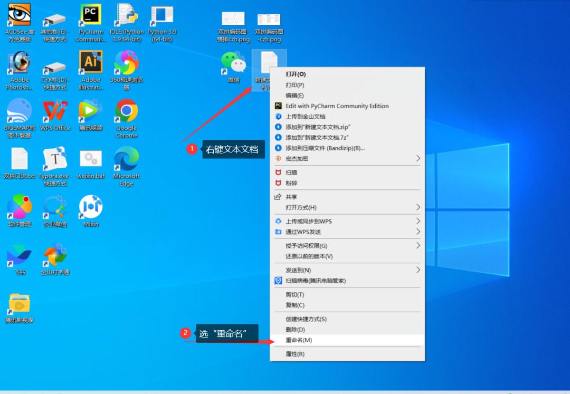Select 删除(D) menu entry
Image resolution: width=570 pixels, height=394 pixels.
pos(295,330)
